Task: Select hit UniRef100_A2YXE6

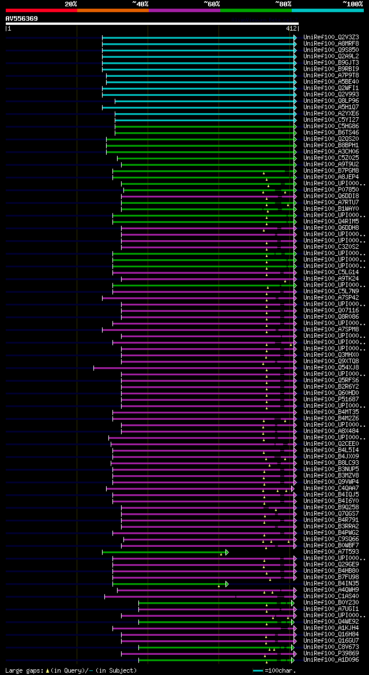Action: pos(331,114)
